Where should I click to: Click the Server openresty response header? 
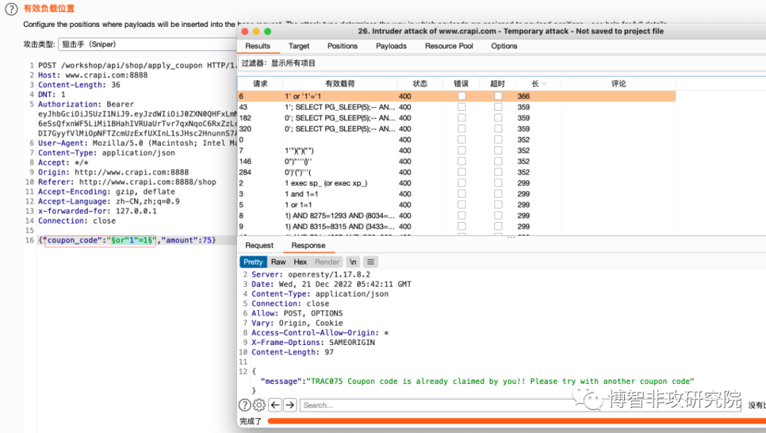[x=311, y=275]
